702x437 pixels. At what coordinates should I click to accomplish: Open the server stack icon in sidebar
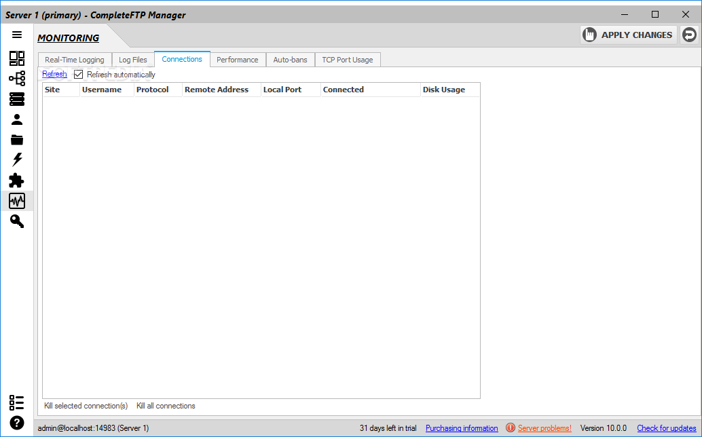coord(17,99)
